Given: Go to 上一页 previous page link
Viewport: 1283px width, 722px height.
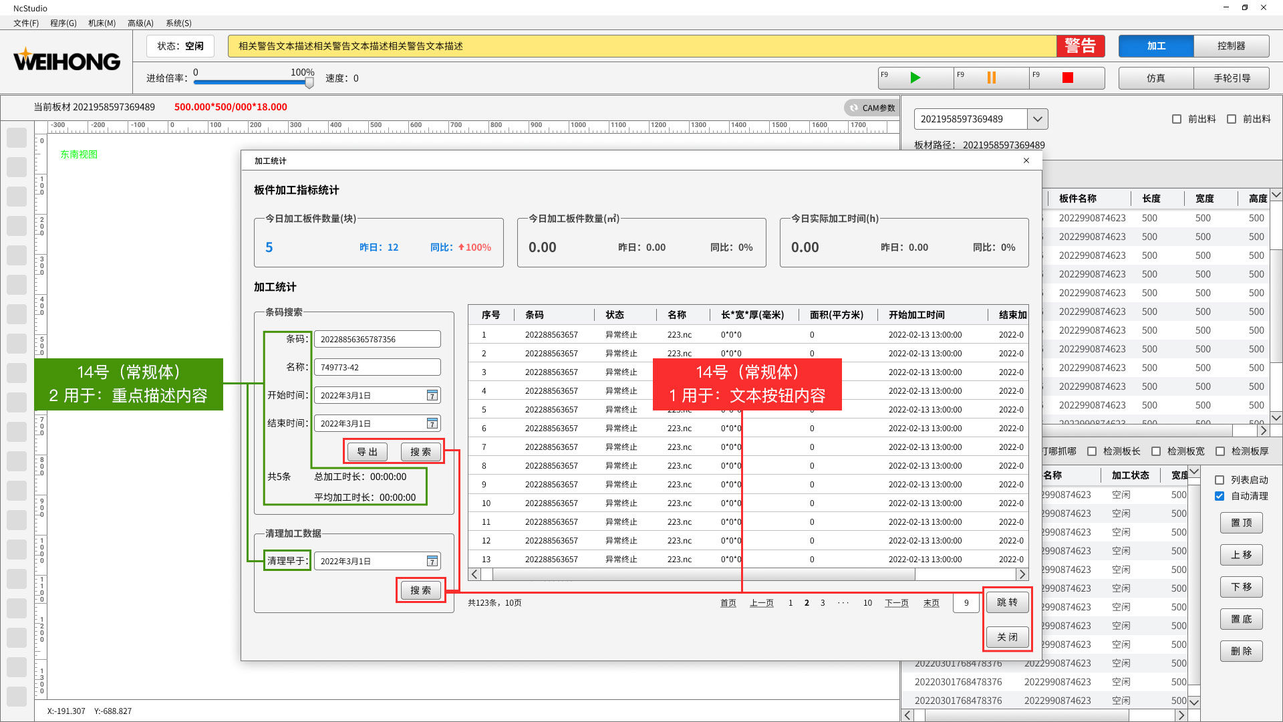Looking at the screenshot, I should pyautogui.click(x=762, y=603).
